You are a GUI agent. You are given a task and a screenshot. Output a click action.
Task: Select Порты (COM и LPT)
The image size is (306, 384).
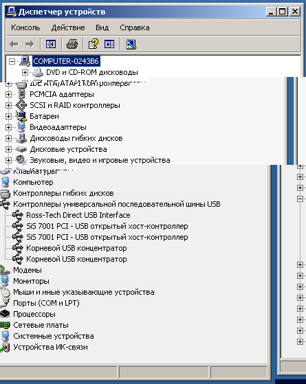point(46,304)
